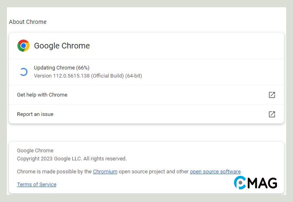Viewport: 293px width, 202px height.
Task: Open the Terms of Service link
Action: click(36, 185)
